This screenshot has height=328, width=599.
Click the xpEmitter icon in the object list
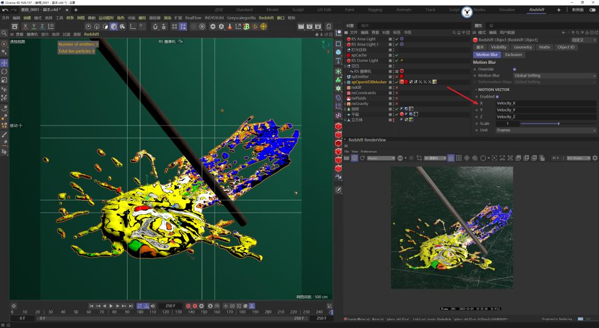pos(348,77)
